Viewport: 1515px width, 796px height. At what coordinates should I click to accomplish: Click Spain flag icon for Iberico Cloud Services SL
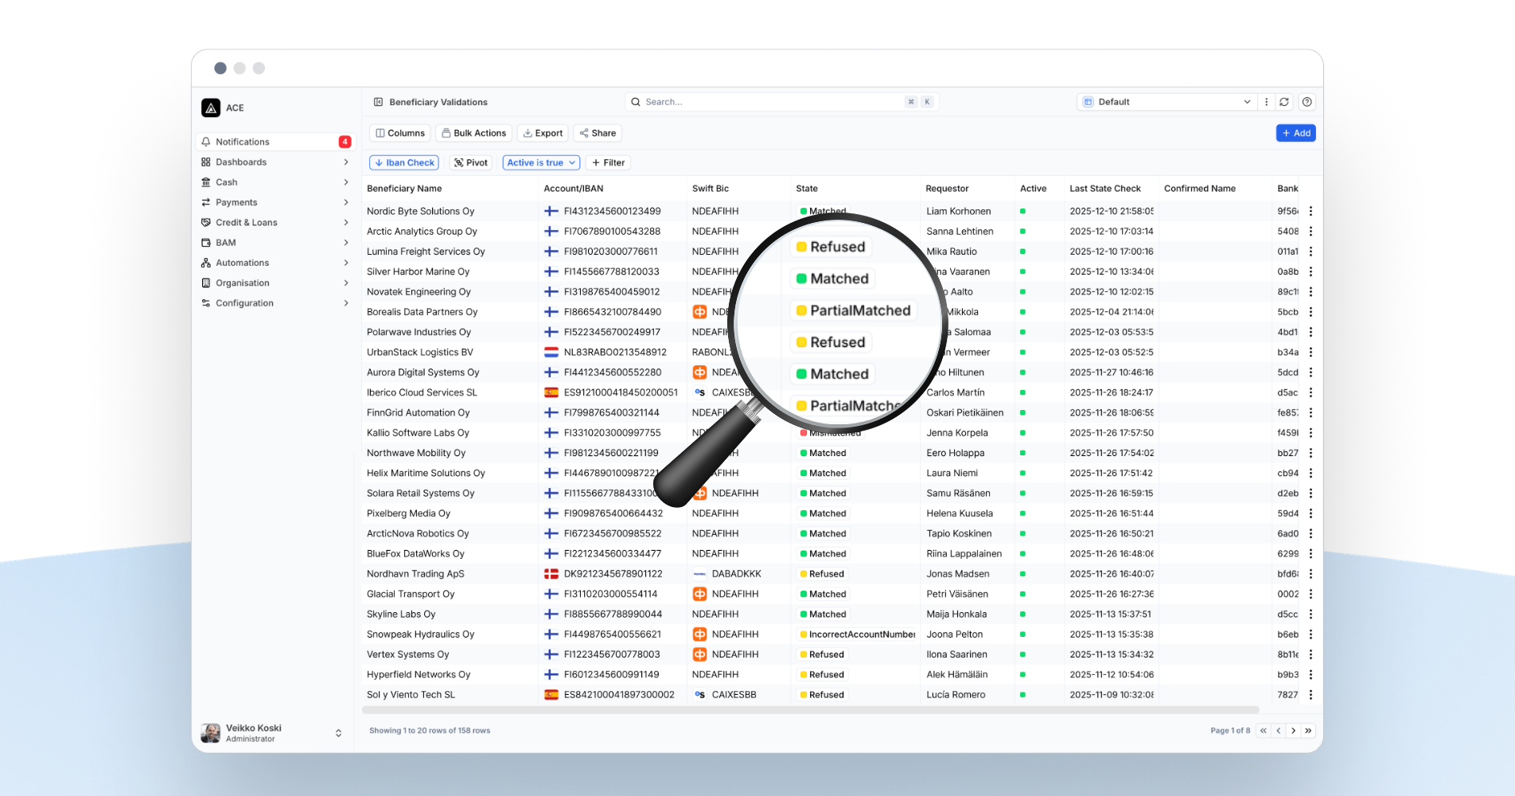coord(551,392)
